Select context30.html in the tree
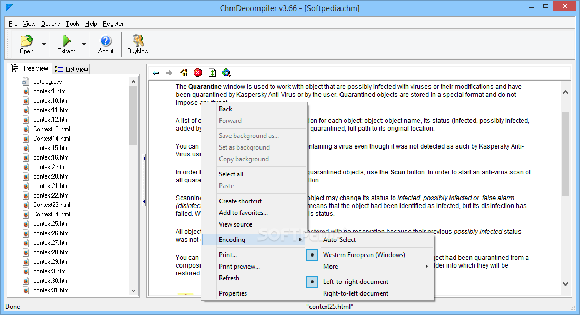 pyautogui.click(x=52, y=281)
